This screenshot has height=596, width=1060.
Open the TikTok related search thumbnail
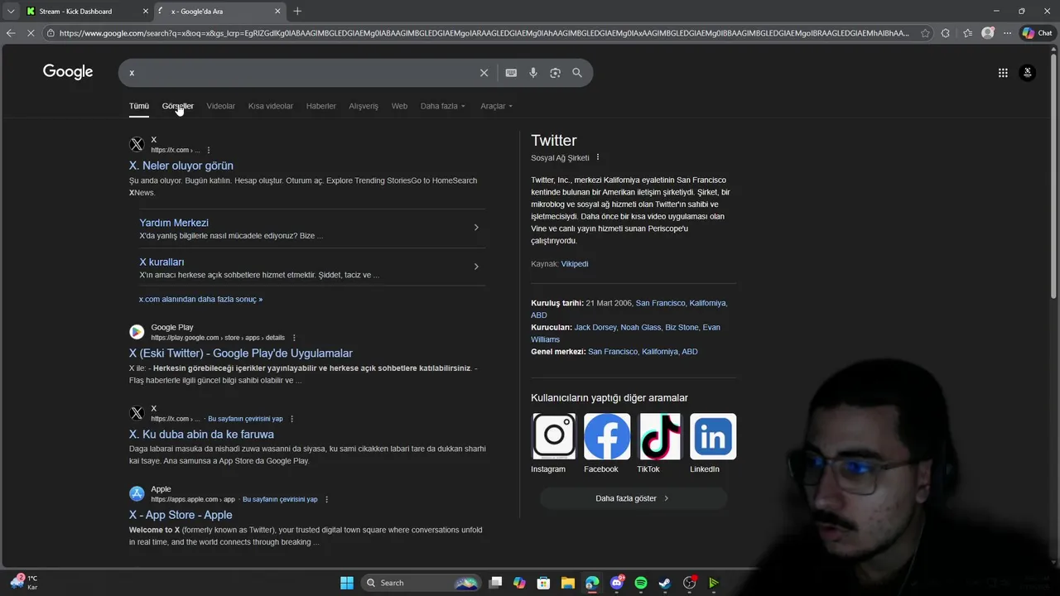(660, 436)
